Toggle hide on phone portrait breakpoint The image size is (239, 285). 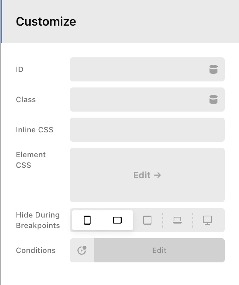(87, 220)
